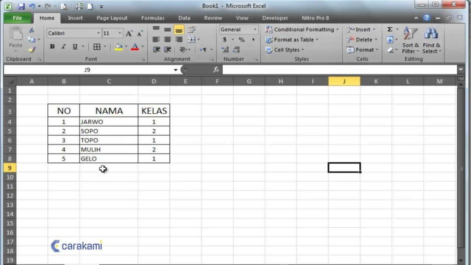Select column header J
Screen dimensions: 471x265
point(344,81)
